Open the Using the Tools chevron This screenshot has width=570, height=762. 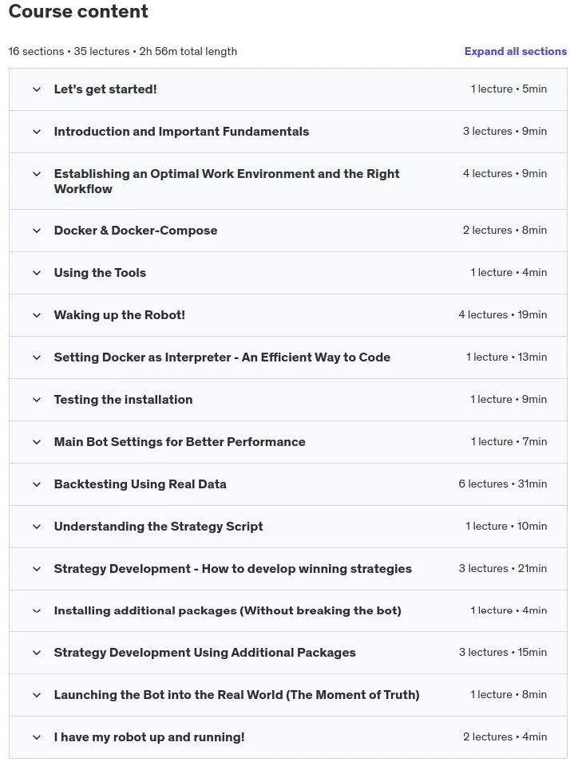coord(37,273)
